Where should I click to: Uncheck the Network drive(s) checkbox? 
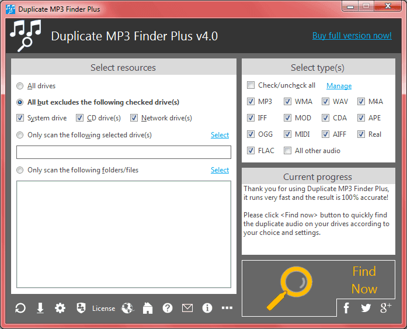(x=134, y=118)
